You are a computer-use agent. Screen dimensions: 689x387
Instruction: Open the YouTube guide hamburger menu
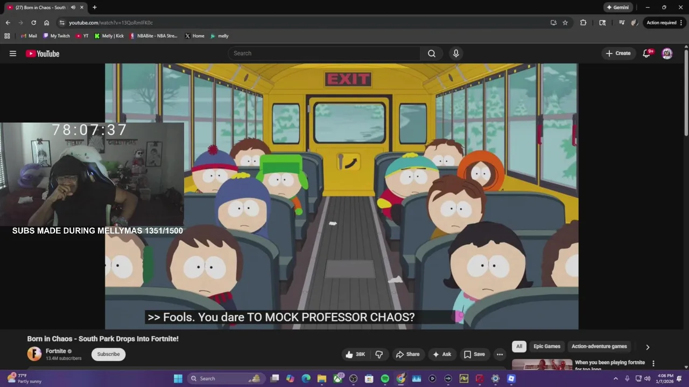coord(13,53)
